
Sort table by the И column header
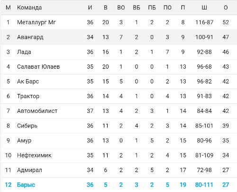tap(90, 8)
